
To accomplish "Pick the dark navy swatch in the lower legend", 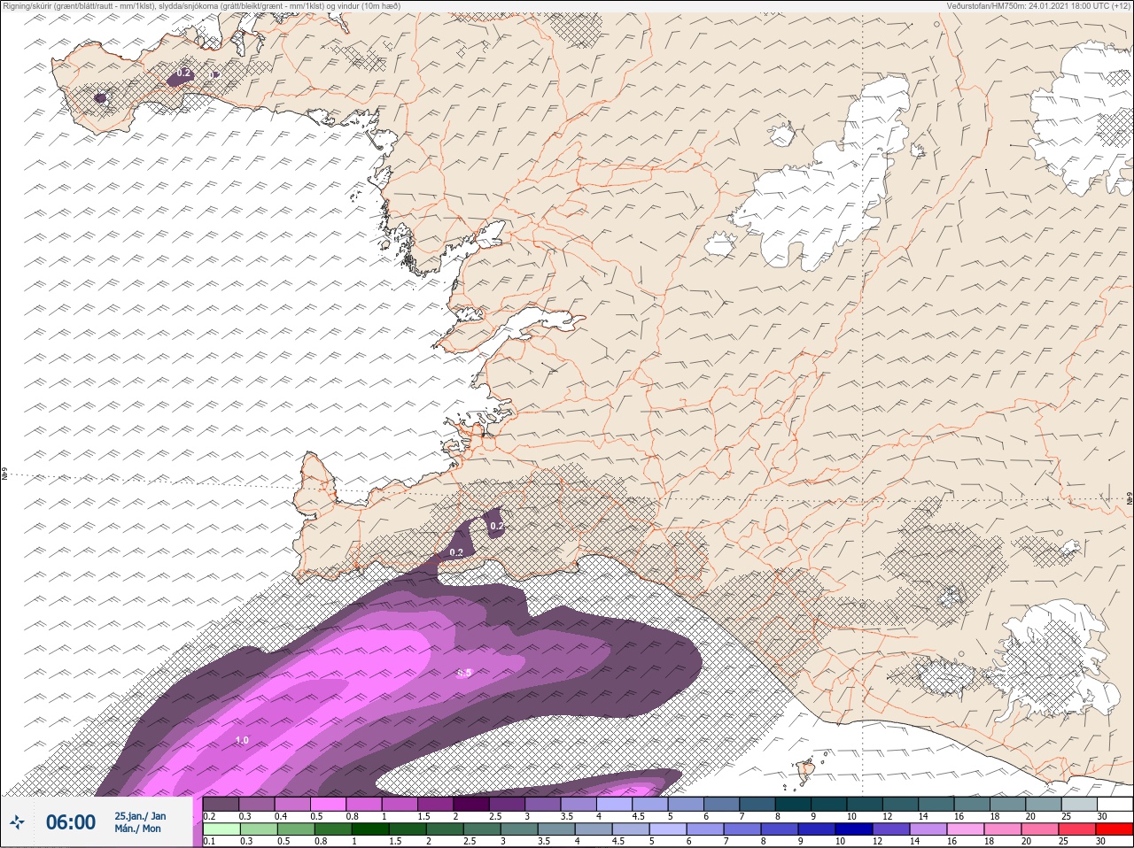I will coord(855,829).
